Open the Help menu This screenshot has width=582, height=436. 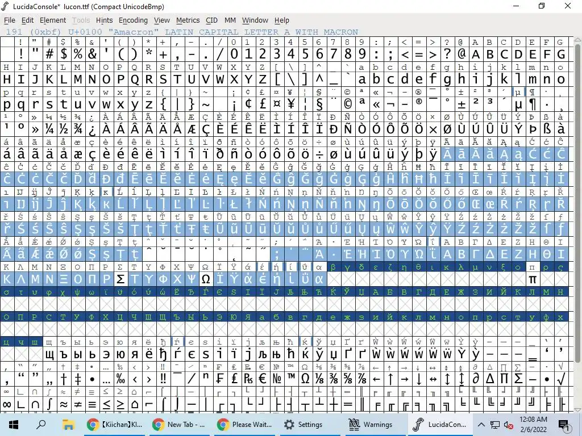pos(282,20)
